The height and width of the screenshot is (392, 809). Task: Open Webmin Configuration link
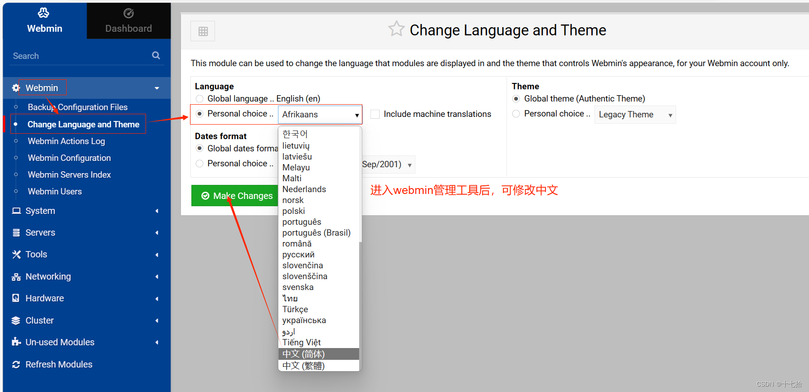tap(69, 158)
